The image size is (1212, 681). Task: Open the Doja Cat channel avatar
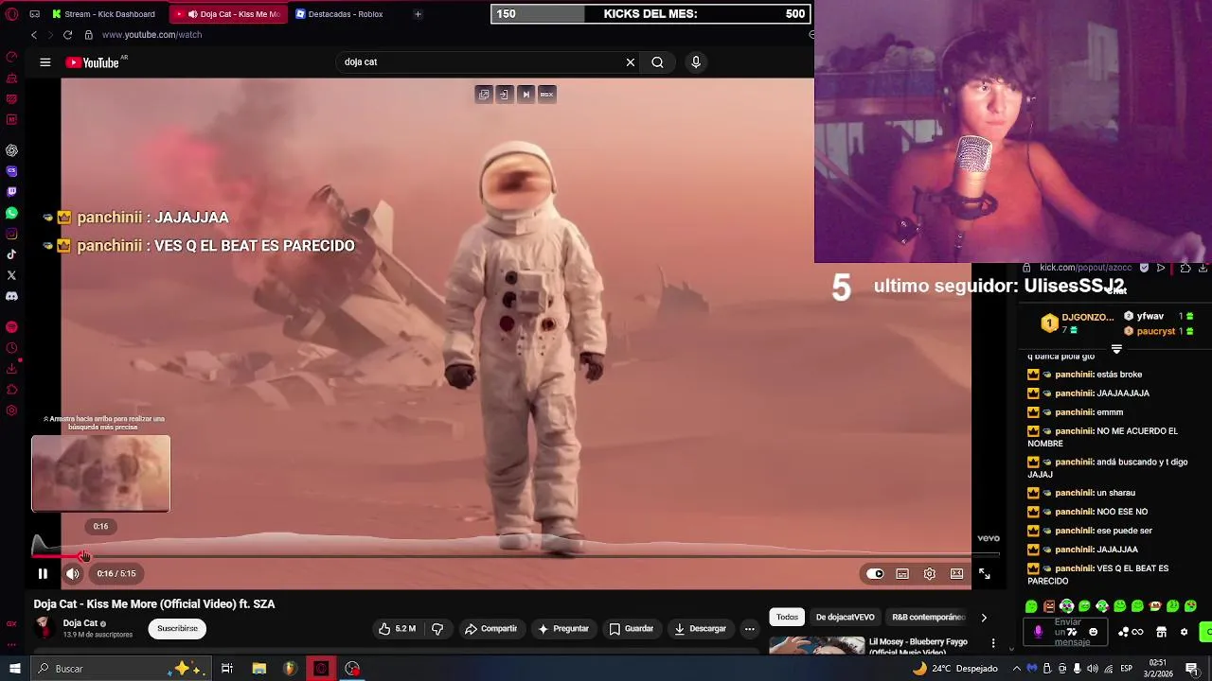coord(44,628)
